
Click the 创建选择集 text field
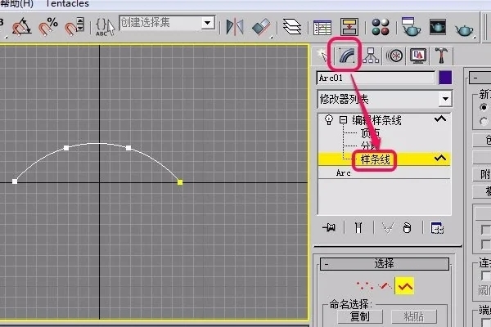160,23
